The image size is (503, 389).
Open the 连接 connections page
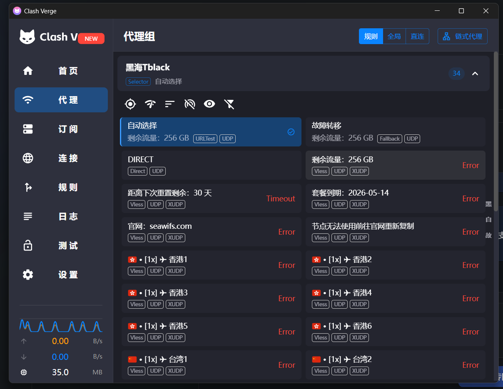pos(61,158)
